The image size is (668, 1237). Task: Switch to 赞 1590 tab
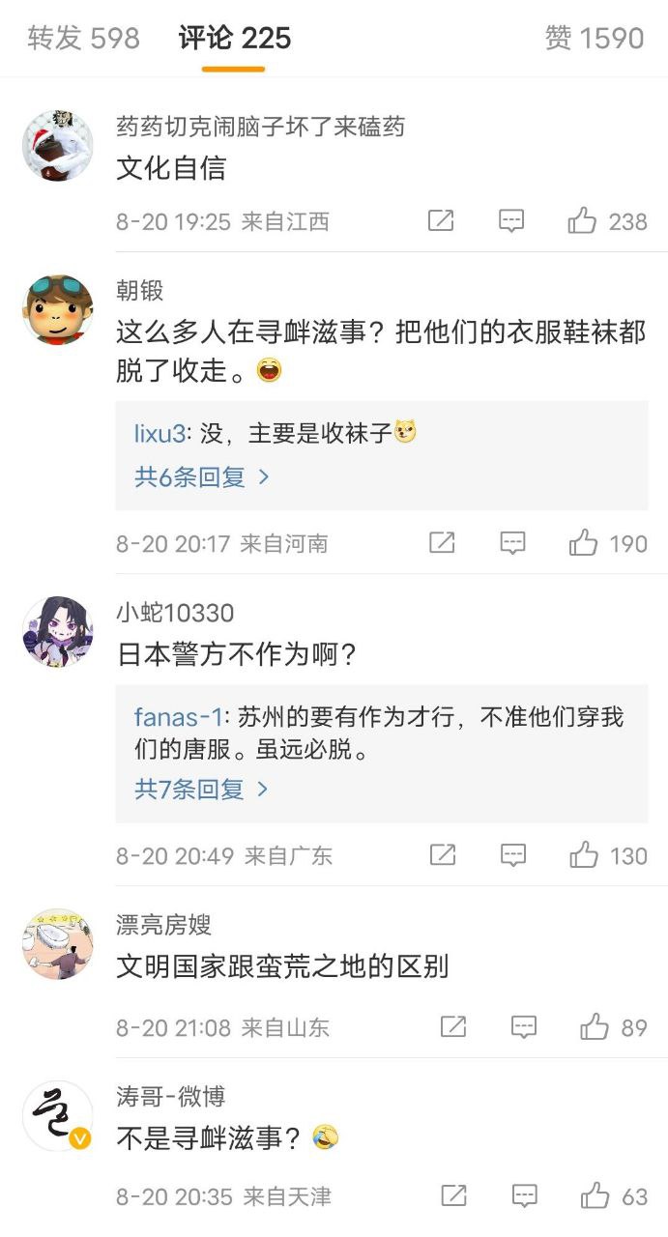(x=595, y=39)
